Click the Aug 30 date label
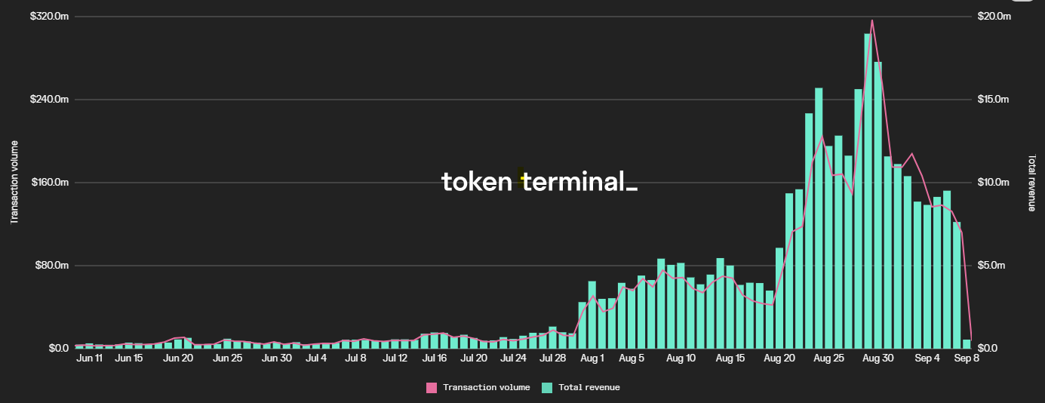This screenshot has width=1045, height=403. tap(877, 358)
